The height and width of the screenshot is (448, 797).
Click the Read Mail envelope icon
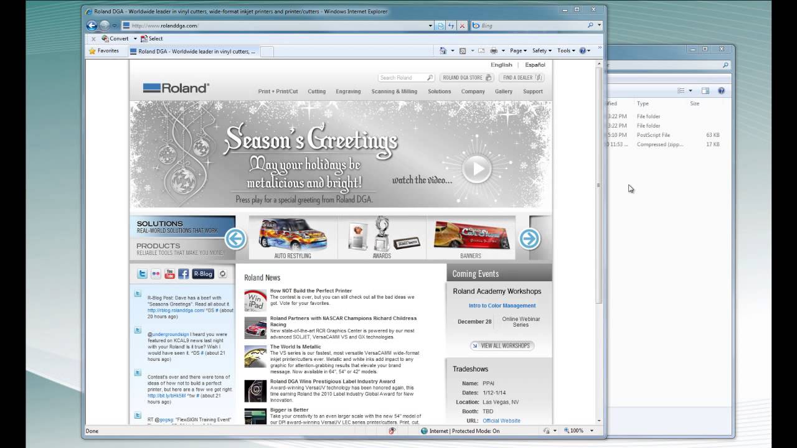481,51
